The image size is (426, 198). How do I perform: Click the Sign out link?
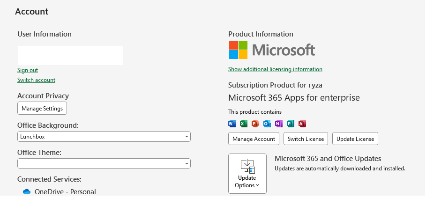[x=28, y=70]
